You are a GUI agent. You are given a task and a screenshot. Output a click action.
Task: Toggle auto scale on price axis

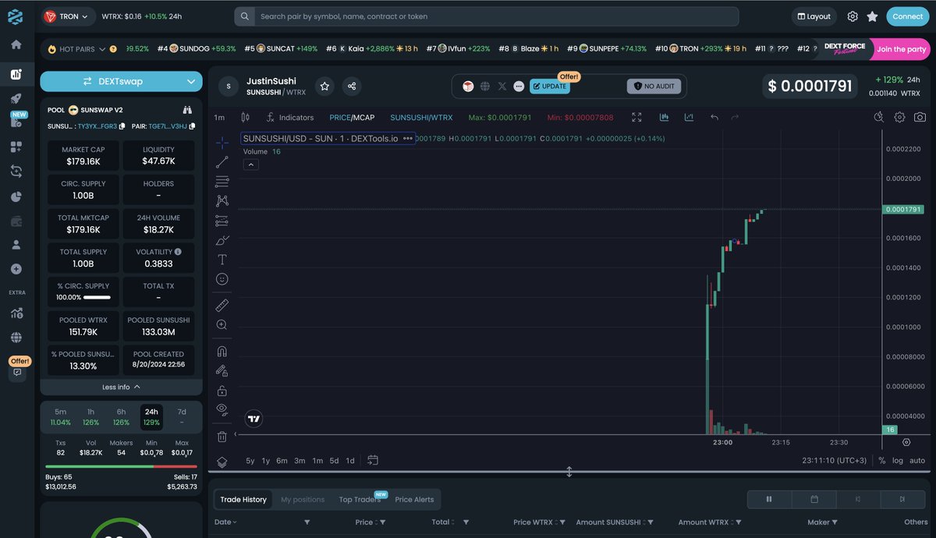coord(917,461)
